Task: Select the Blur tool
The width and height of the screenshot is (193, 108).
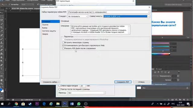Action: 2,57
